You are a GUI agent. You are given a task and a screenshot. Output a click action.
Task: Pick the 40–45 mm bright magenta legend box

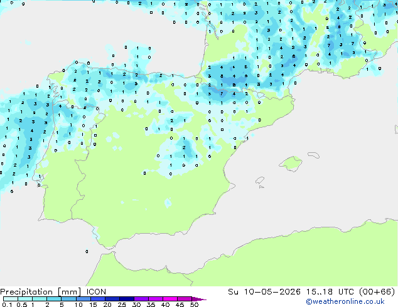click(x=170, y=299)
